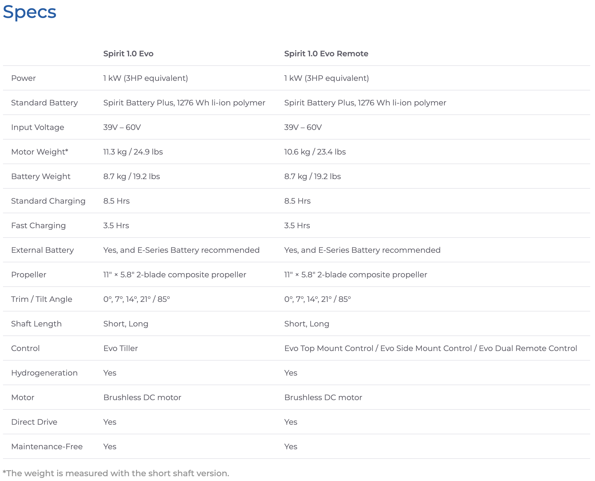Click the Brushless DC motor Evo value
Viewport: 595px width, 481px height.
pyautogui.click(x=142, y=397)
